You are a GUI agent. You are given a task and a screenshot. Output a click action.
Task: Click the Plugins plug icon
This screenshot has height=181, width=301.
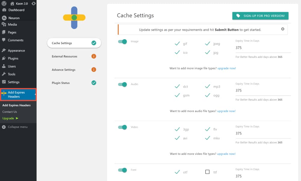point(4,58)
